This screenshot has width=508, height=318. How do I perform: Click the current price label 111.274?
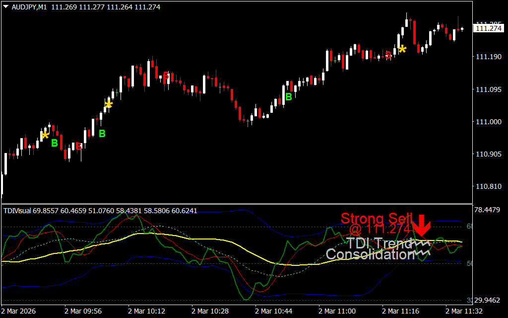coord(488,28)
